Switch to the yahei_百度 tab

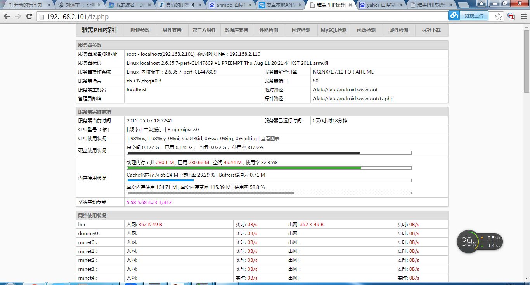(380, 5)
